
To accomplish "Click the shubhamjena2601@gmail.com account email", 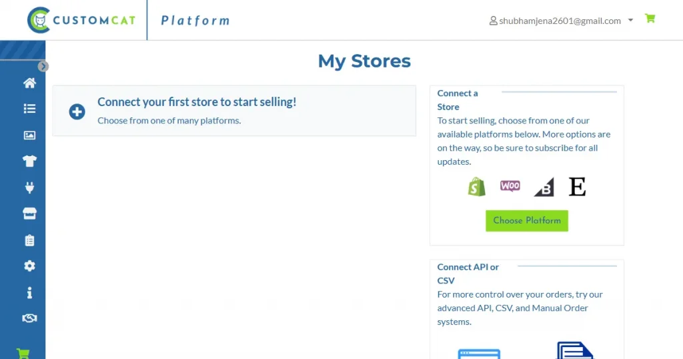I will (560, 21).
